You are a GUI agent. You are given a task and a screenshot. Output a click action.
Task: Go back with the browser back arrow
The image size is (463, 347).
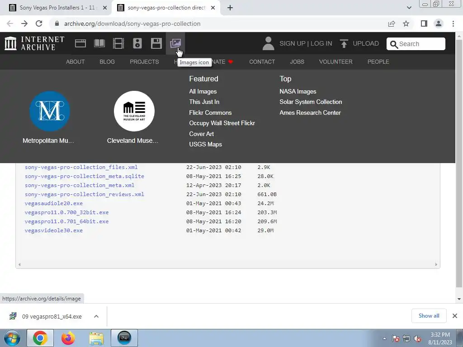(x=10, y=23)
